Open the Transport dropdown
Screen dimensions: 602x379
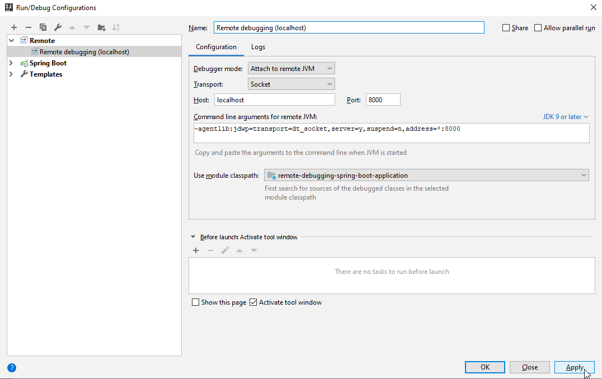pyautogui.click(x=291, y=84)
